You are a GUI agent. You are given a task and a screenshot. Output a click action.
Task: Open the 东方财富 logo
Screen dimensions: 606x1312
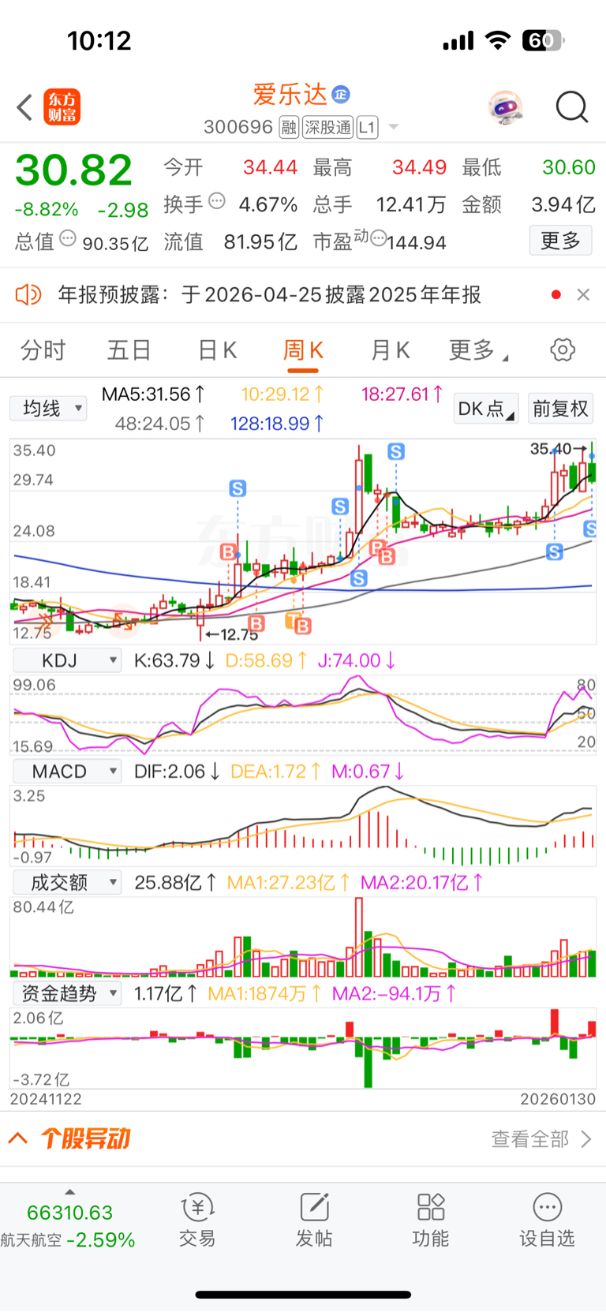[62, 107]
